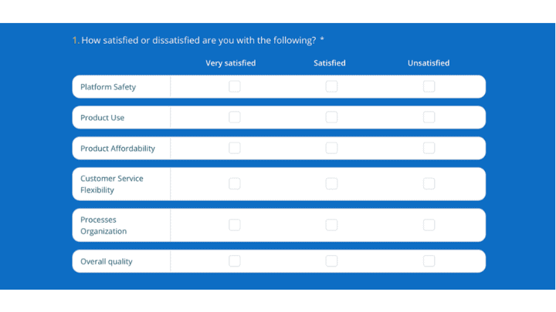
Task: Tick Satisfied for Customer Service Flexibility
Action: 331,183
